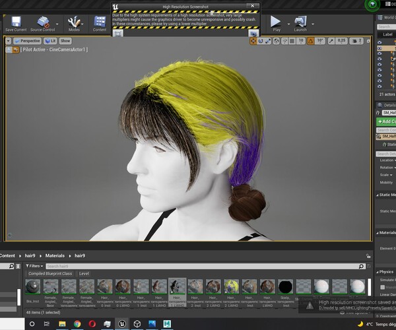Screen dimensions: 396x330
Task: Toggle the Compiled Blueprint Class filter
Action: coord(50,274)
